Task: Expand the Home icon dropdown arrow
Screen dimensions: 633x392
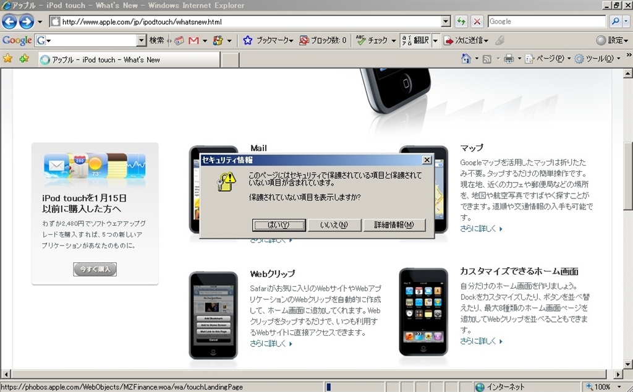Action: tap(477, 59)
